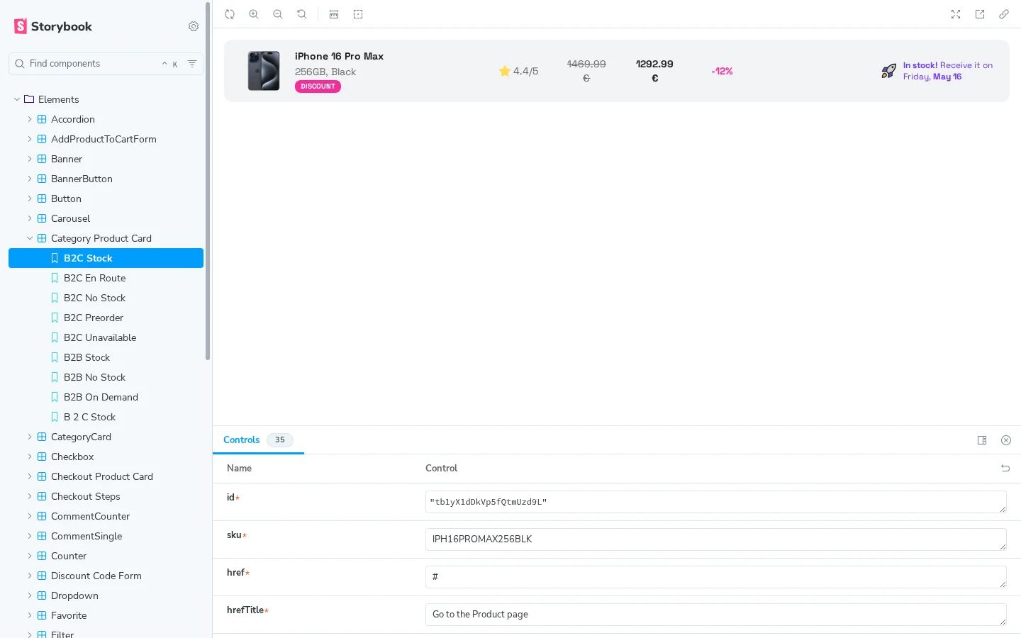
Task: Enter full screen preview mode
Action: (956, 14)
